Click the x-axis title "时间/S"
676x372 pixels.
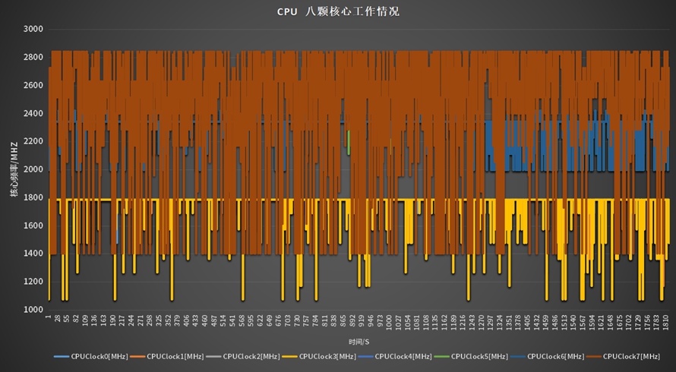coord(359,342)
